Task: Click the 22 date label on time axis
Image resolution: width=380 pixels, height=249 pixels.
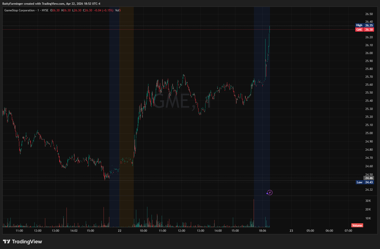Action: click(120, 231)
